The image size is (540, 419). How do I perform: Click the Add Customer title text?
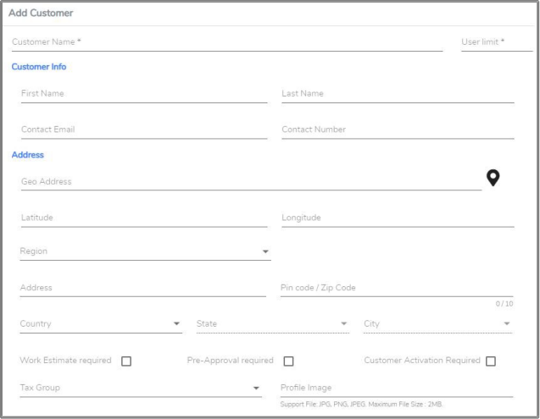tap(41, 13)
